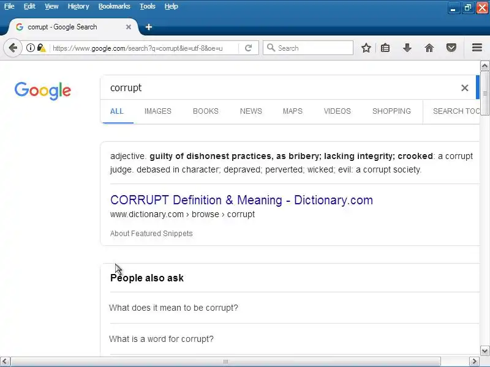
Task: Switch to the SHOPPING tab
Action: (391, 111)
